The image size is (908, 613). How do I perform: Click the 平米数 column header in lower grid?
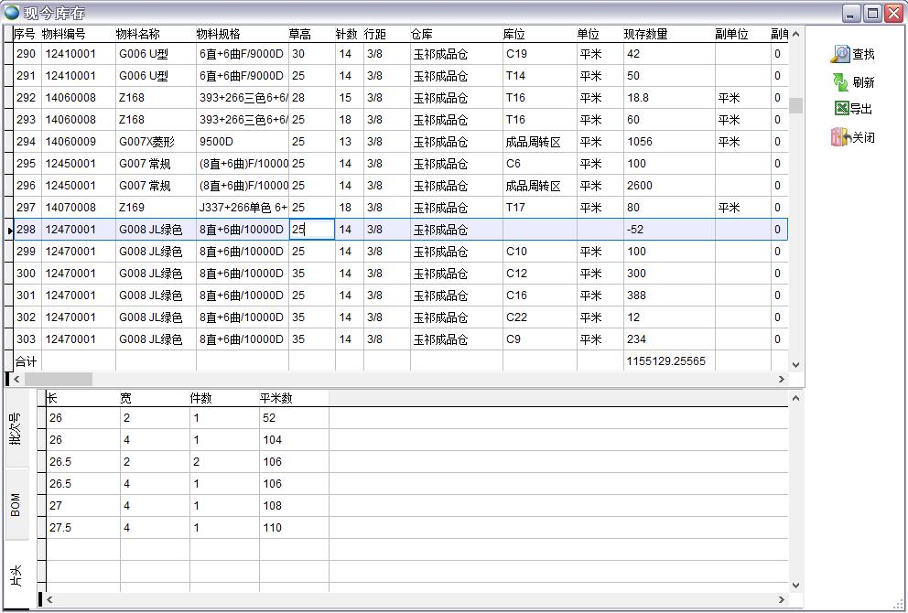pyautogui.click(x=276, y=398)
